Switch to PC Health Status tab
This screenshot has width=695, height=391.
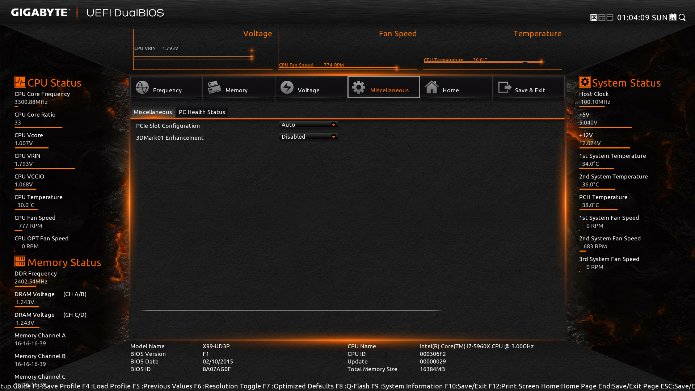point(202,112)
